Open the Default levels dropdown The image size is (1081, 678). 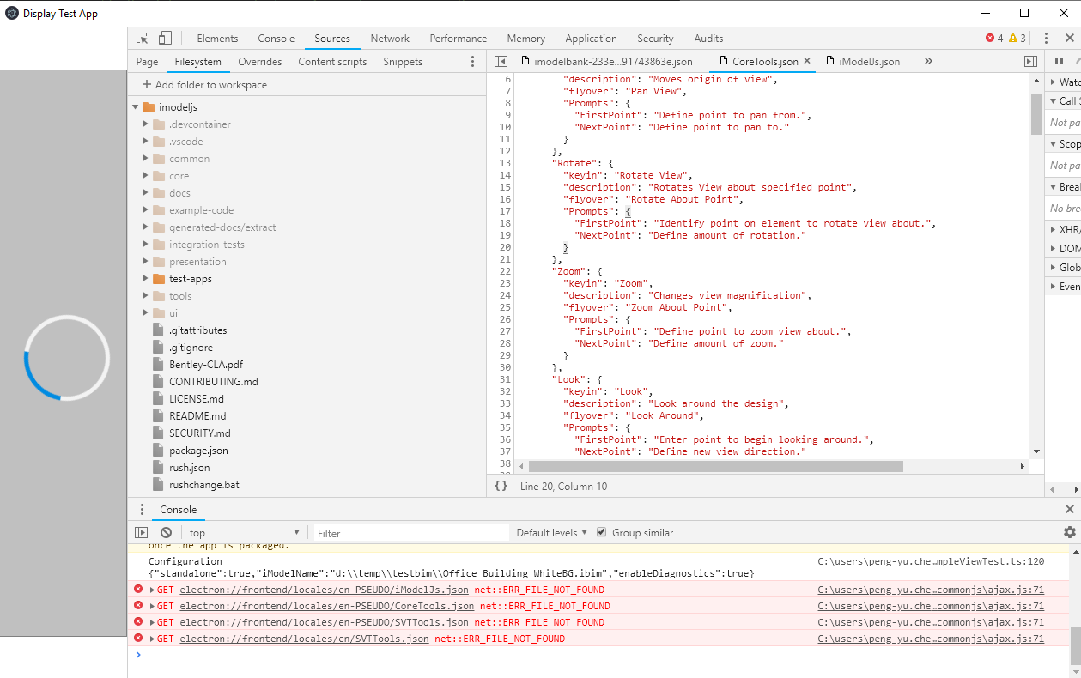point(551,533)
